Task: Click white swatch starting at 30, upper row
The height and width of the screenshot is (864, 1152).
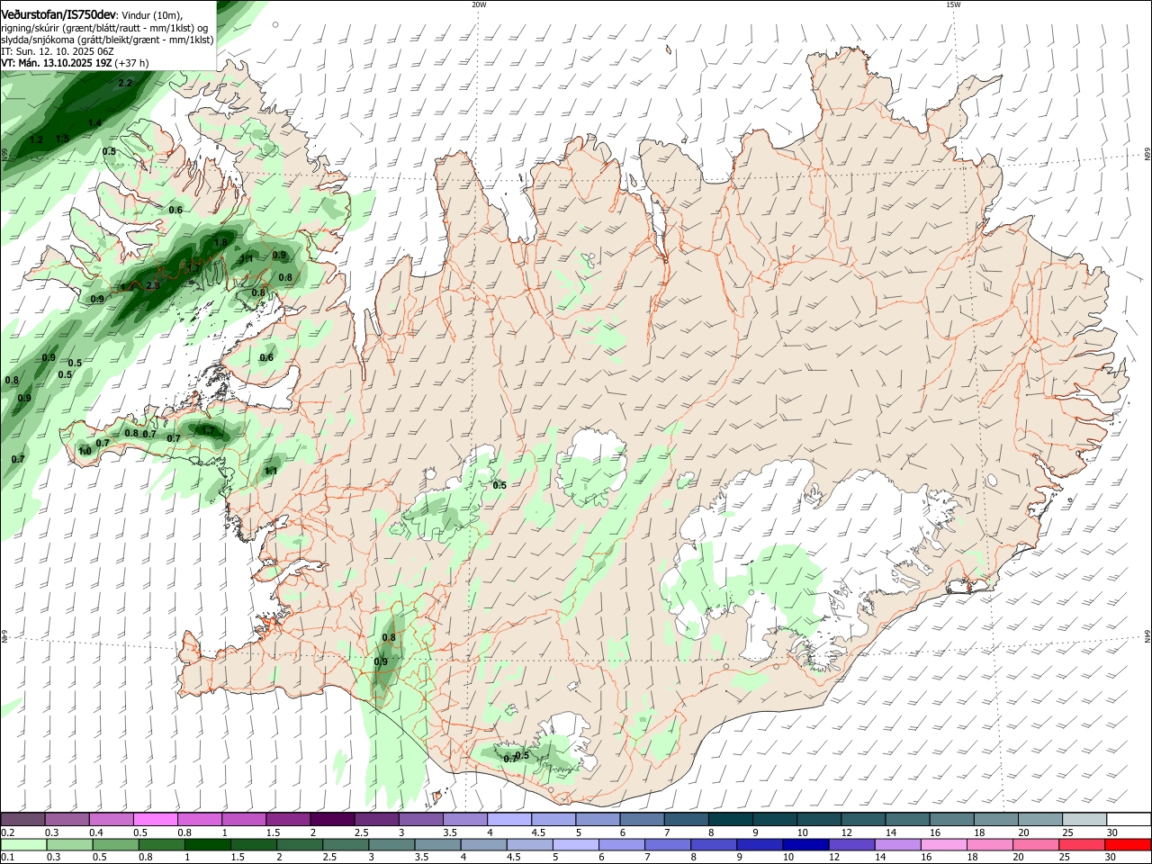Action: pyautogui.click(x=1129, y=819)
